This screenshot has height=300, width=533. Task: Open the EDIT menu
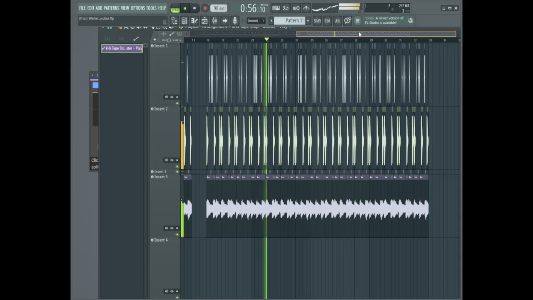[x=91, y=8]
